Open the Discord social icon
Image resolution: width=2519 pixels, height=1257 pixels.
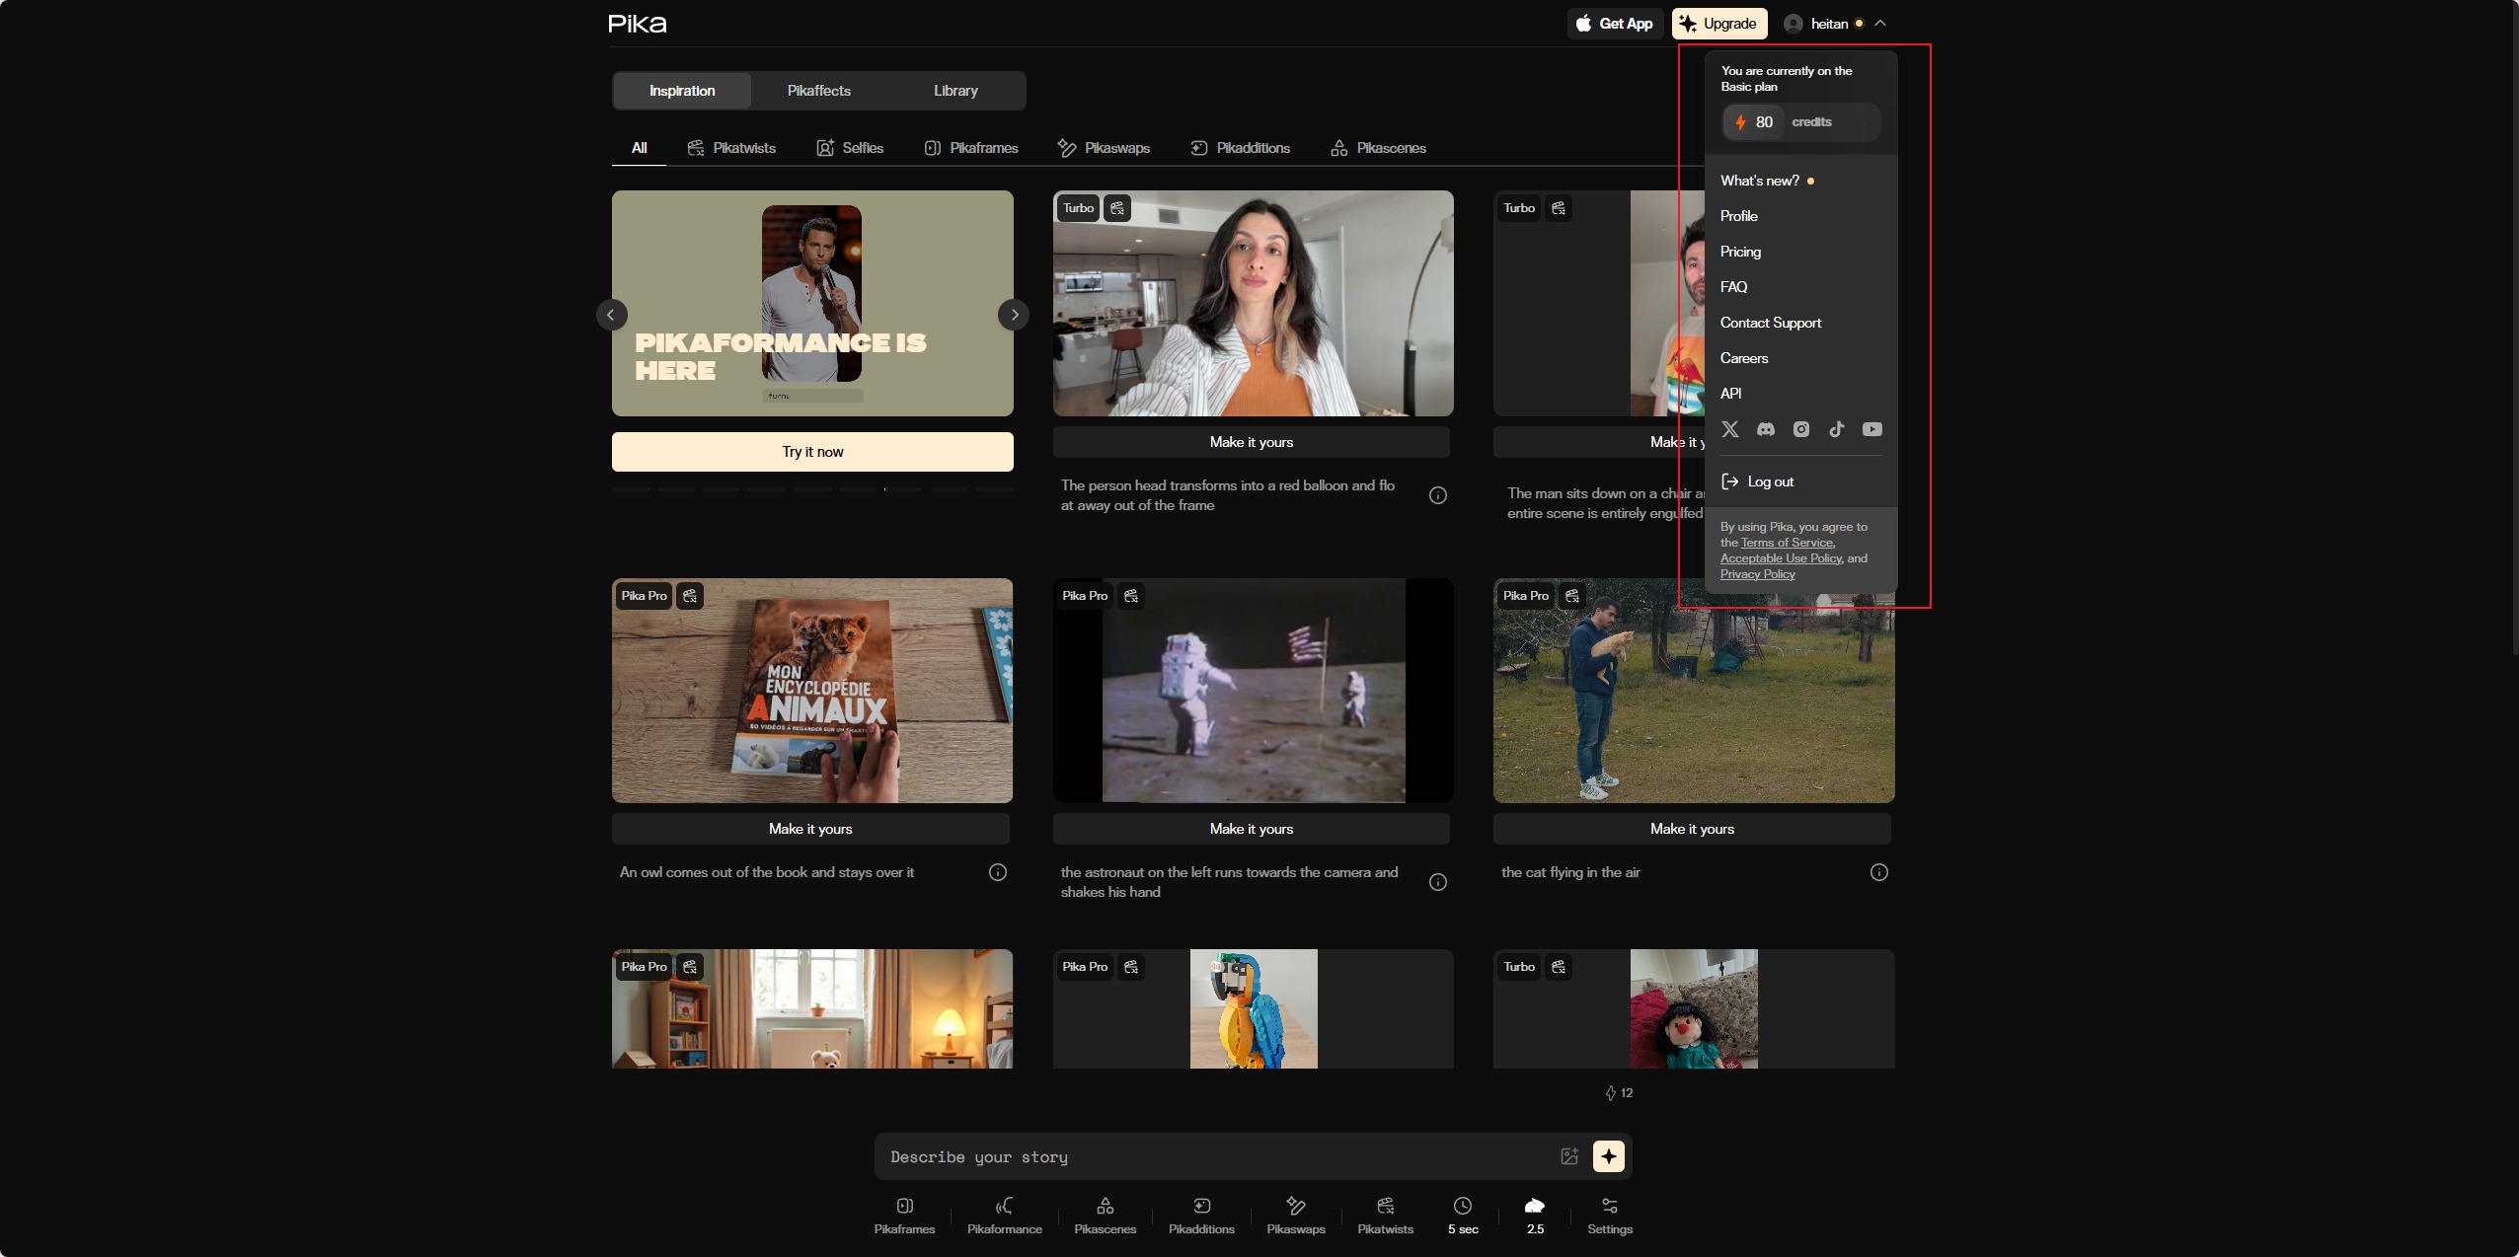[1766, 429]
